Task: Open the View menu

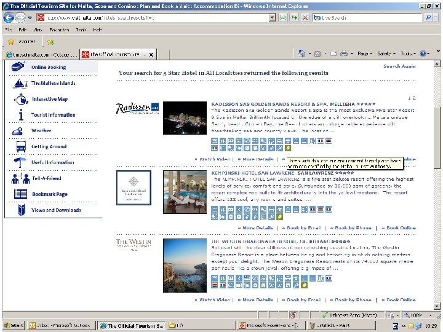Action: pyautogui.click(x=38, y=30)
